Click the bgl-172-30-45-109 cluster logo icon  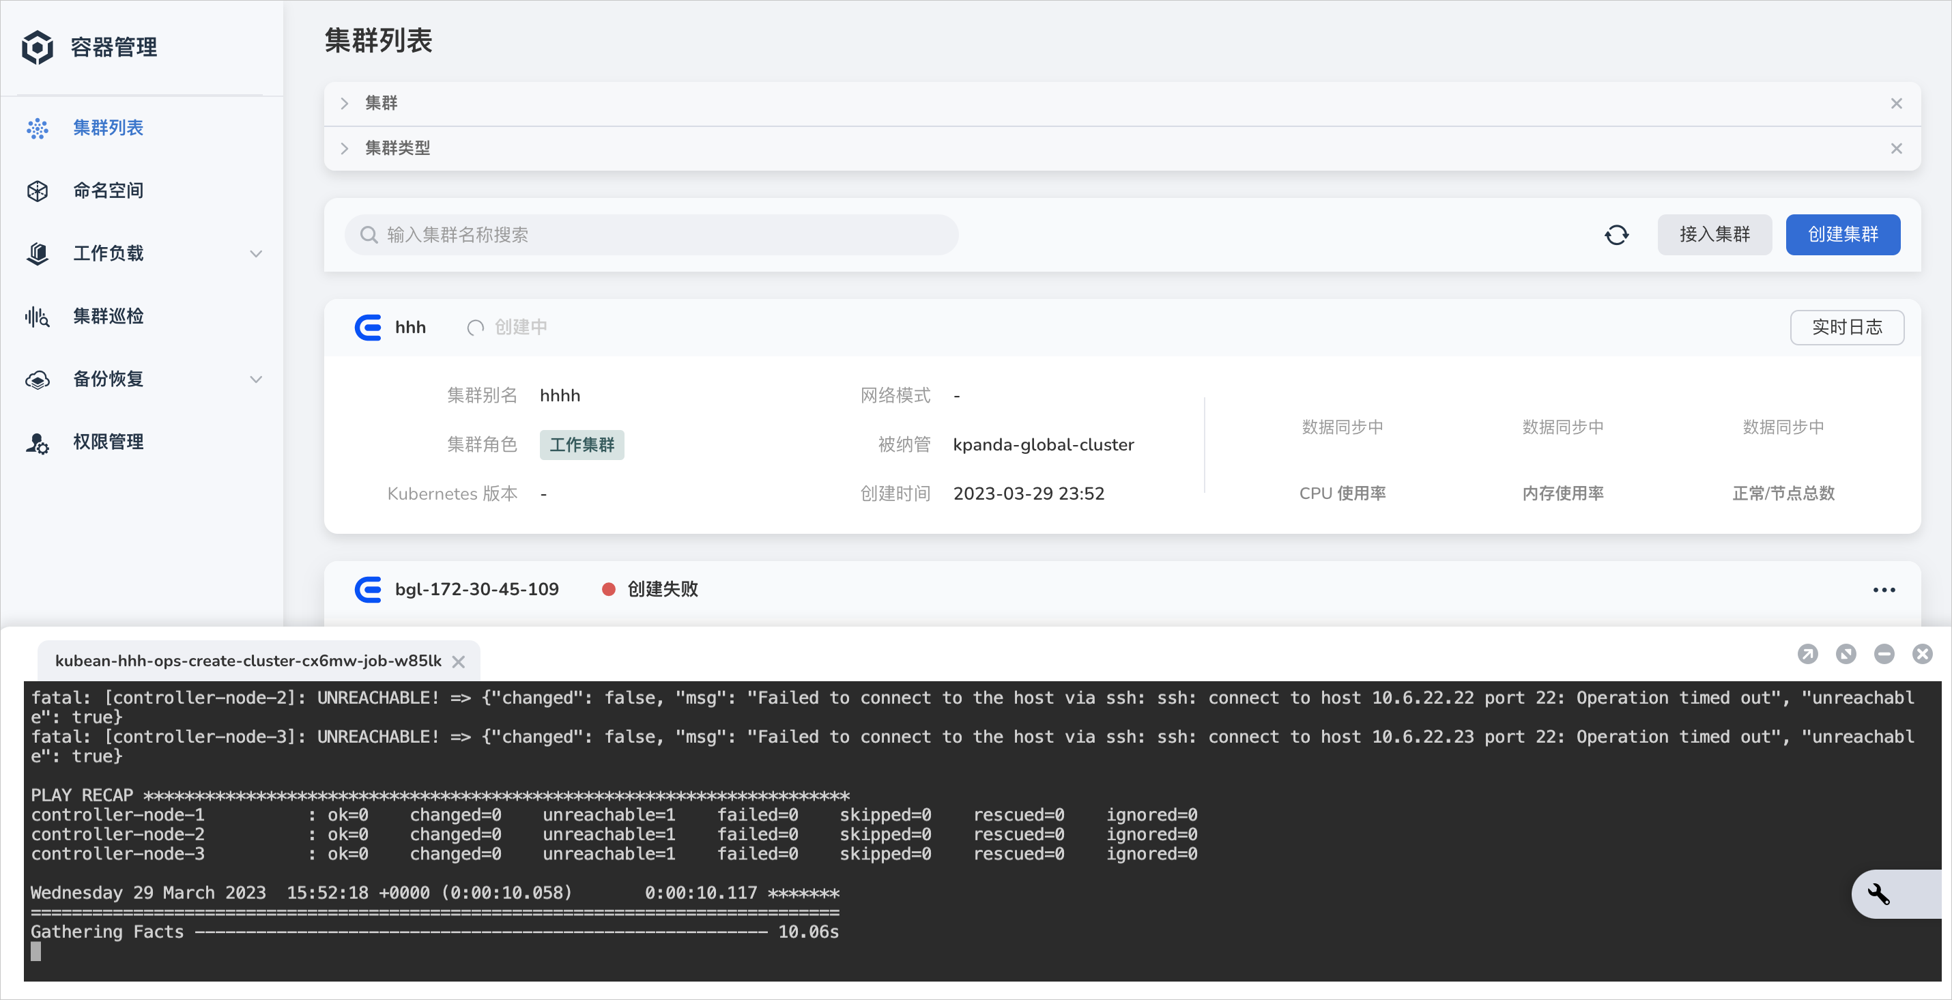pyautogui.click(x=369, y=589)
